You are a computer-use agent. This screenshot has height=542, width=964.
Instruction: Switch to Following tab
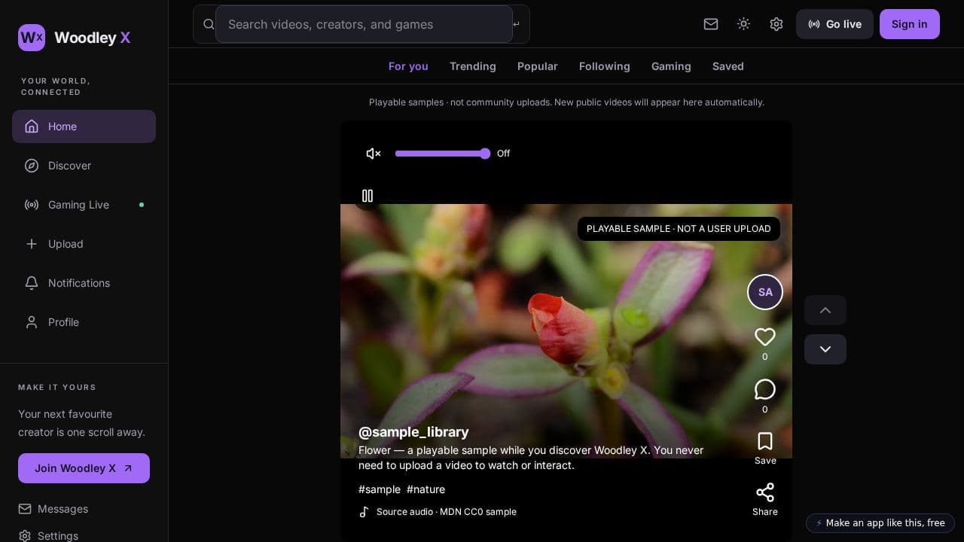click(x=605, y=66)
